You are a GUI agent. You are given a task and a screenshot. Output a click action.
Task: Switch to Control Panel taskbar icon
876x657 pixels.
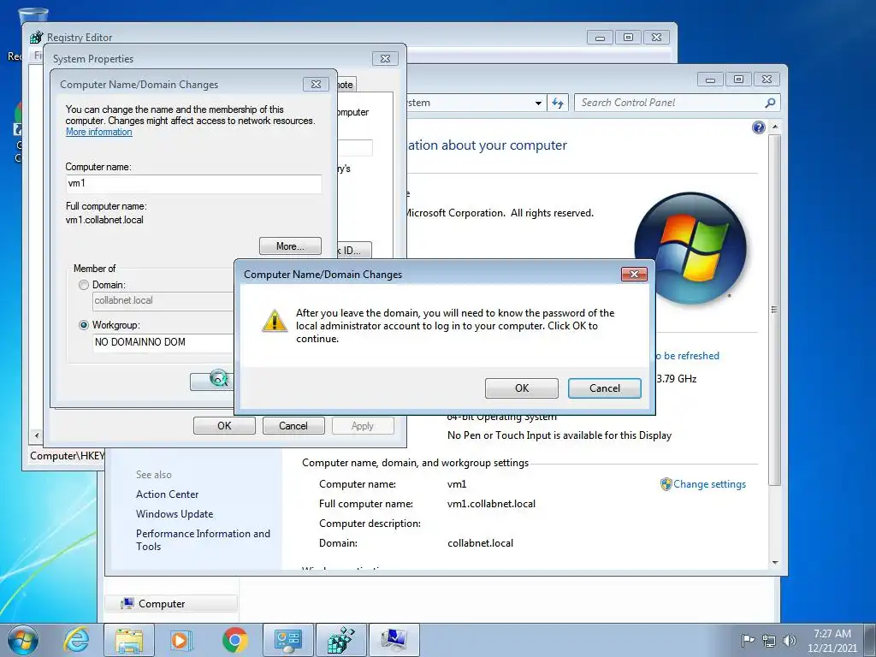coord(288,640)
